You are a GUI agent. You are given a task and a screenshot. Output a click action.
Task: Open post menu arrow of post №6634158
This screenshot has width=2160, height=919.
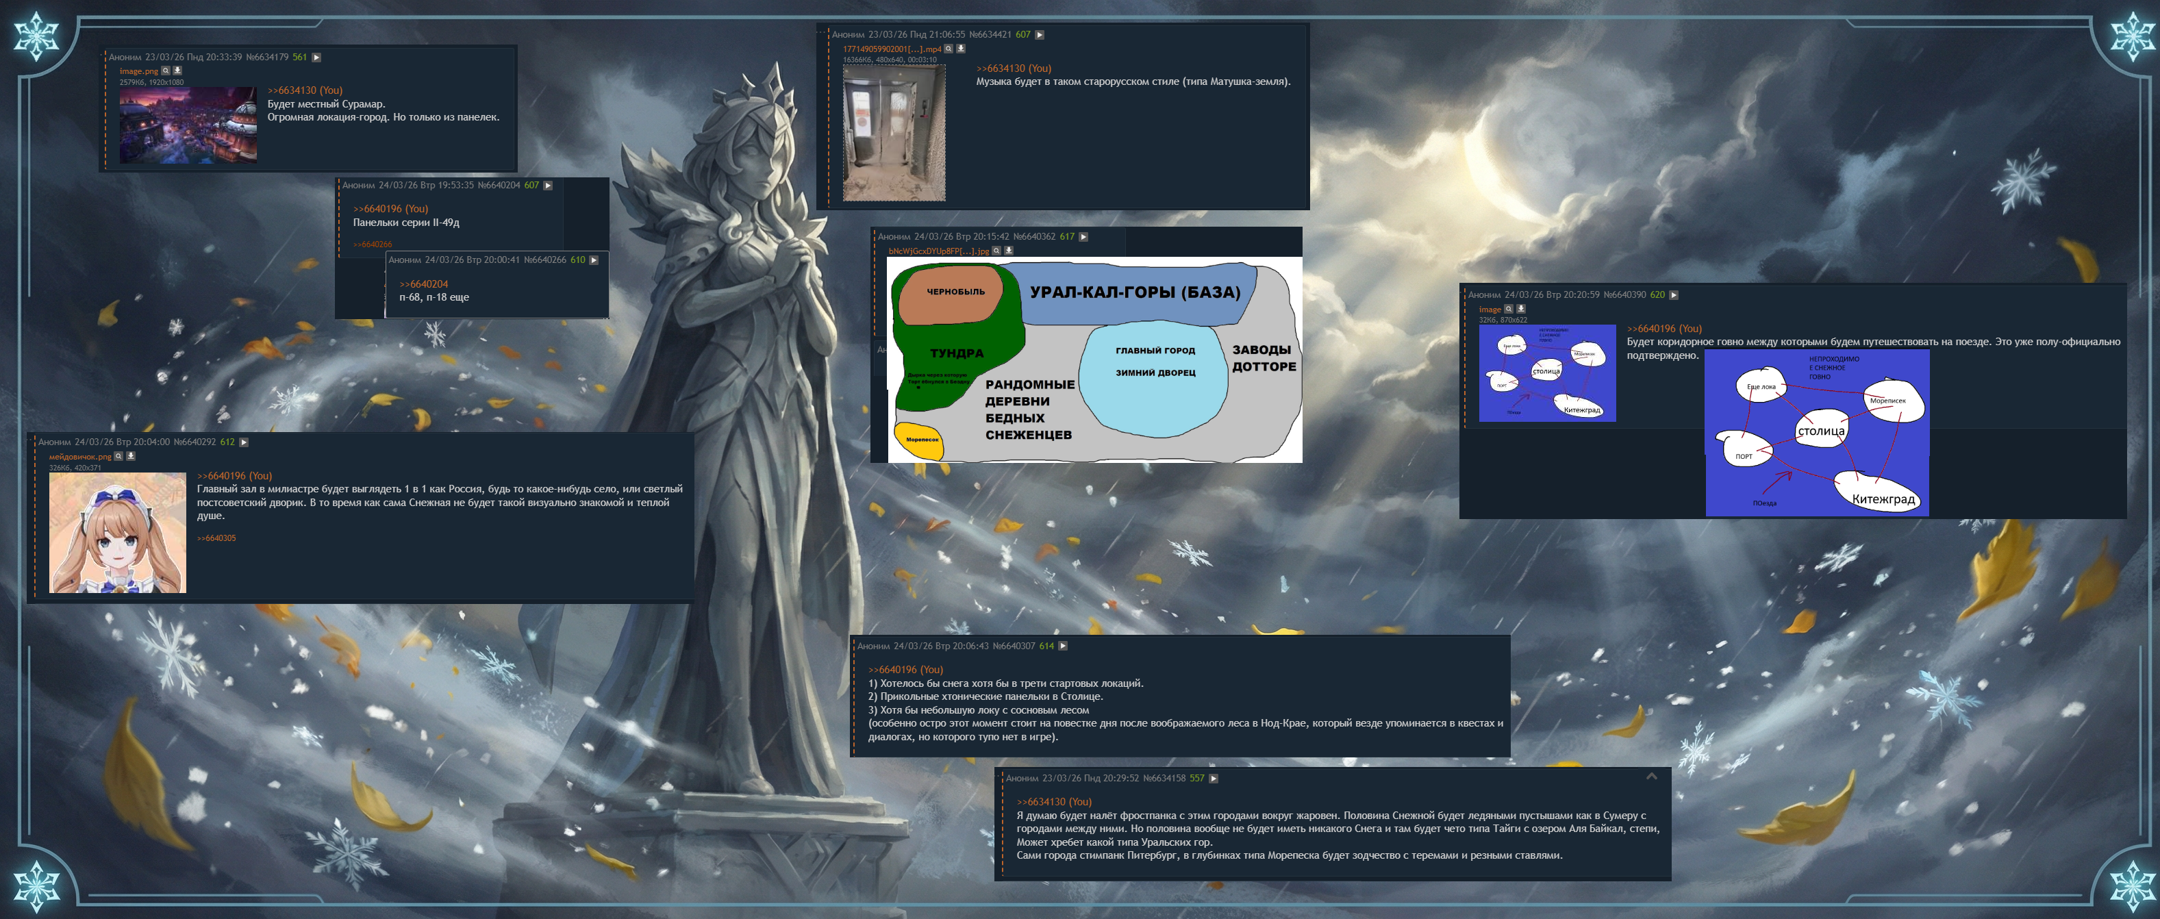click(1214, 778)
